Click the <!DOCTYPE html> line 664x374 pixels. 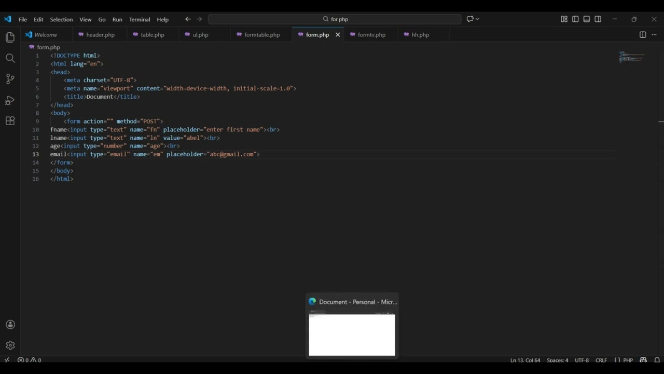click(75, 56)
